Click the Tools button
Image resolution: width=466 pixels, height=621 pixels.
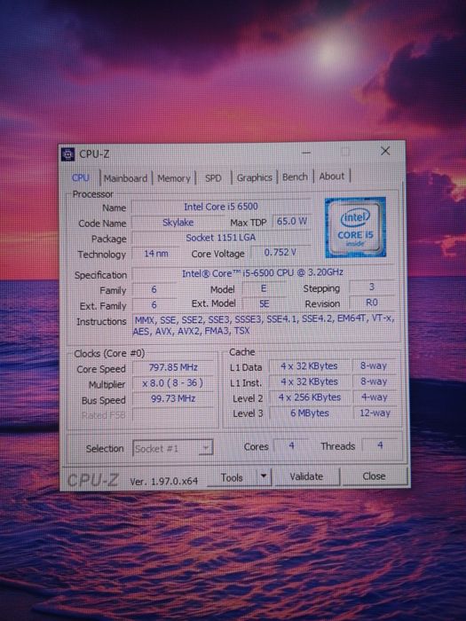[232, 477]
